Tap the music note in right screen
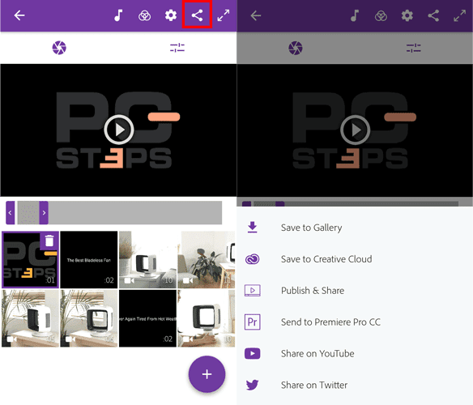Screen dimensions: 473x405 [x=355, y=15]
